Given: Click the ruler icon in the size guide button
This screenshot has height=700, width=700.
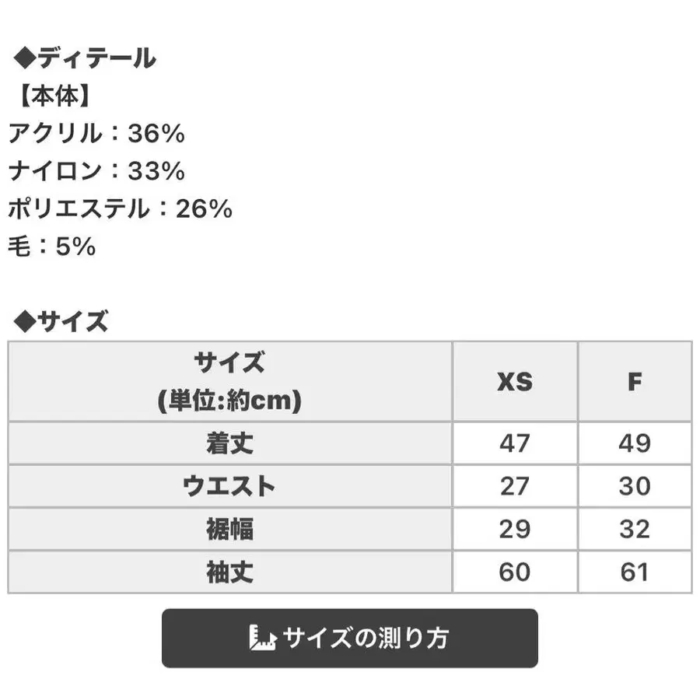Looking at the screenshot, I should pyautogui.click(x=263, y=639).
